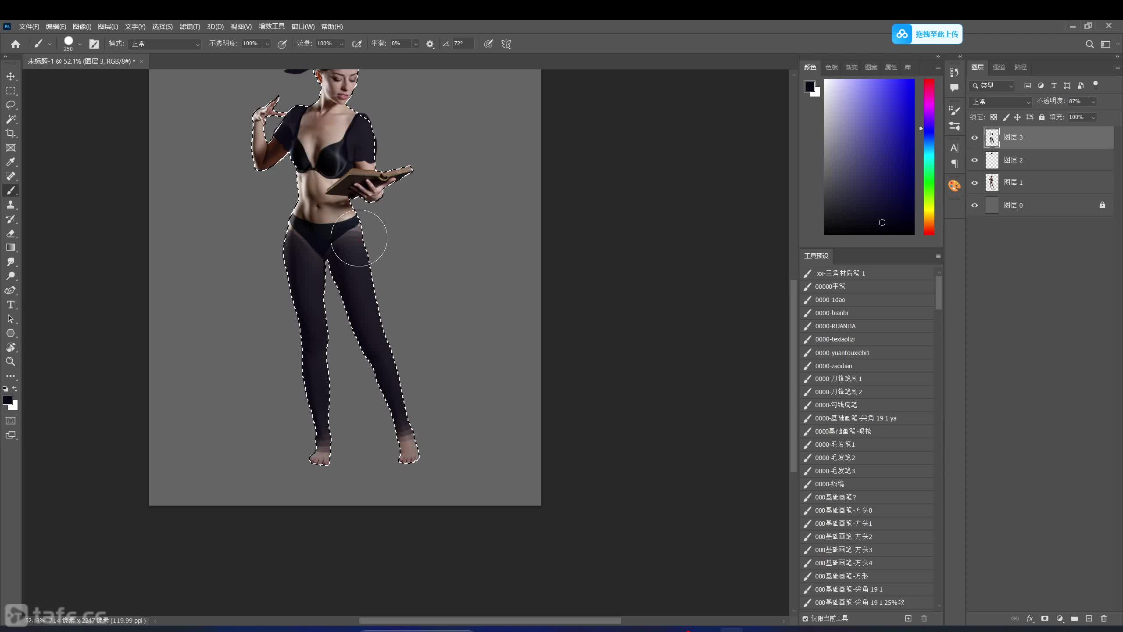Image resolution: width=1123 pixels, height=632 pixels.
Task: Open 文件(F) menu
Action: tap(29, 27)
